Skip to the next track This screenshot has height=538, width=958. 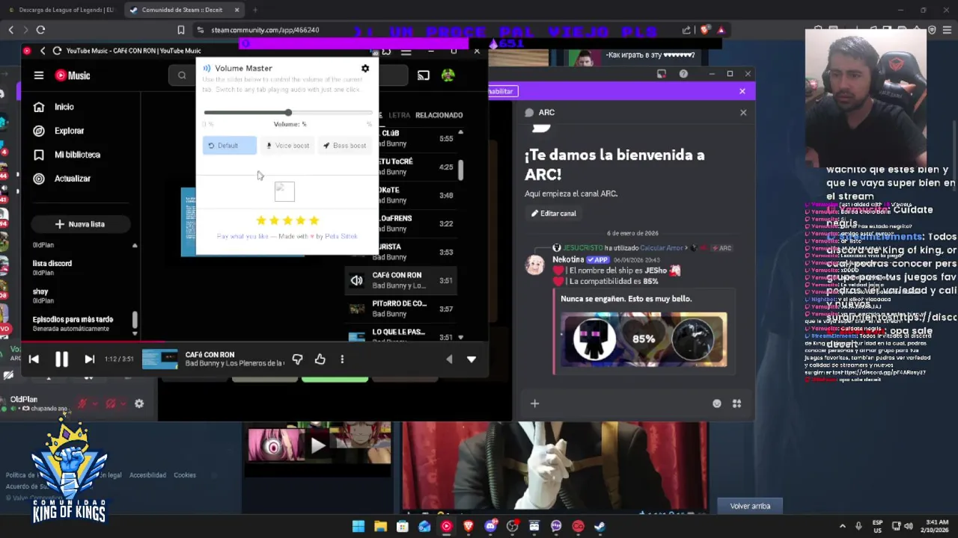tap(89, 359)
